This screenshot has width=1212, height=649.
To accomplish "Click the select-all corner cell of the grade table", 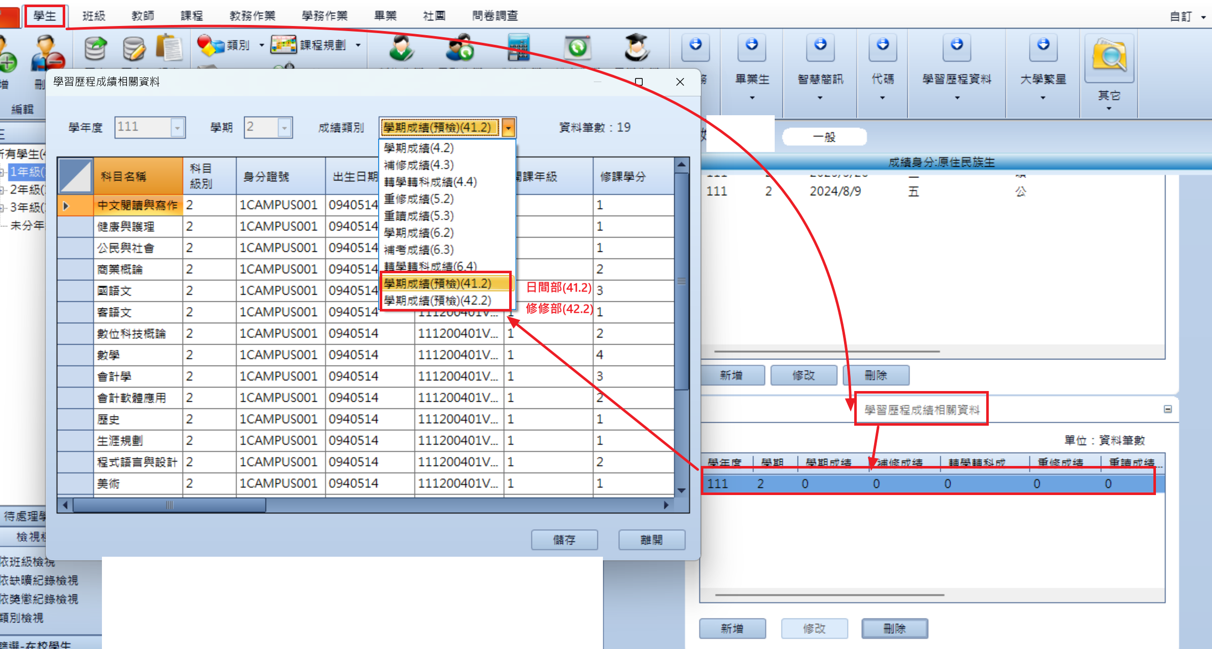I will [75, 176].
